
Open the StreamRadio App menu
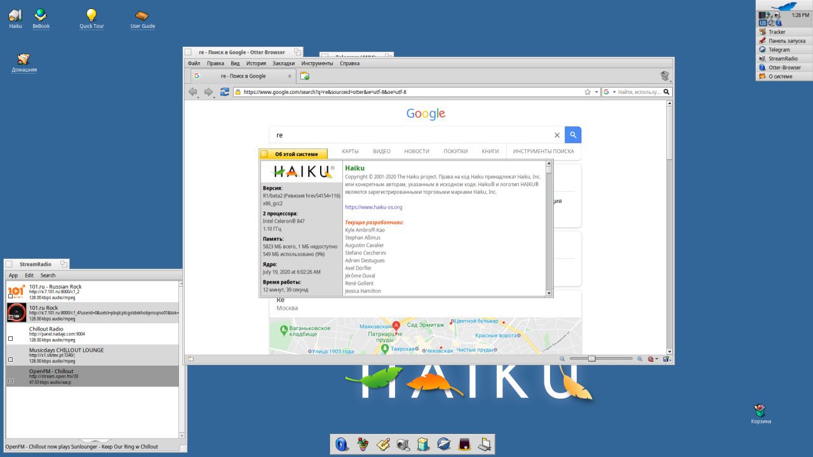(x=13, y=275)
